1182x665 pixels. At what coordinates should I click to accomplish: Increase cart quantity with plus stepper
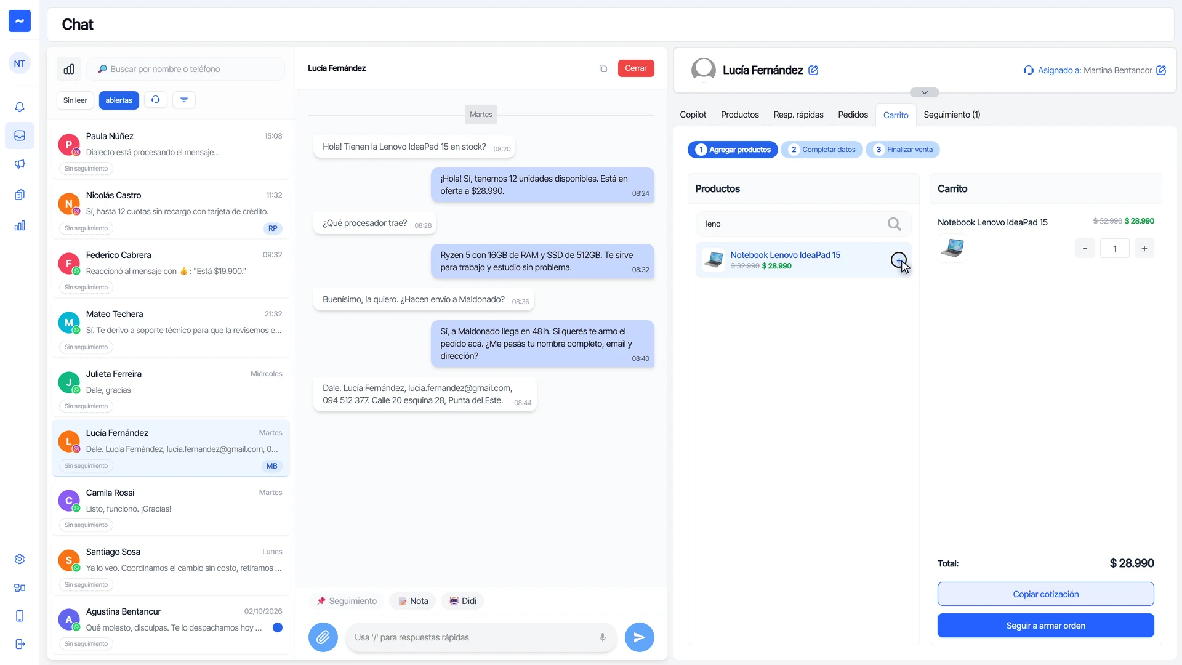[x=1144, y=249]
